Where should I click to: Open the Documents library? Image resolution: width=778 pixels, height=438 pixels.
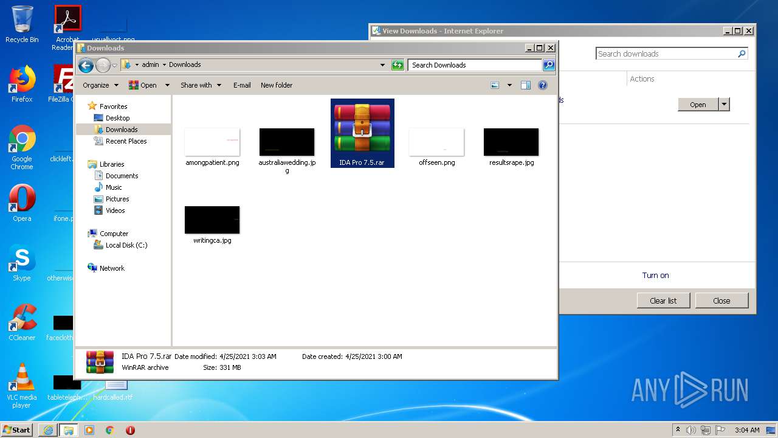click(x=122, y=176)
